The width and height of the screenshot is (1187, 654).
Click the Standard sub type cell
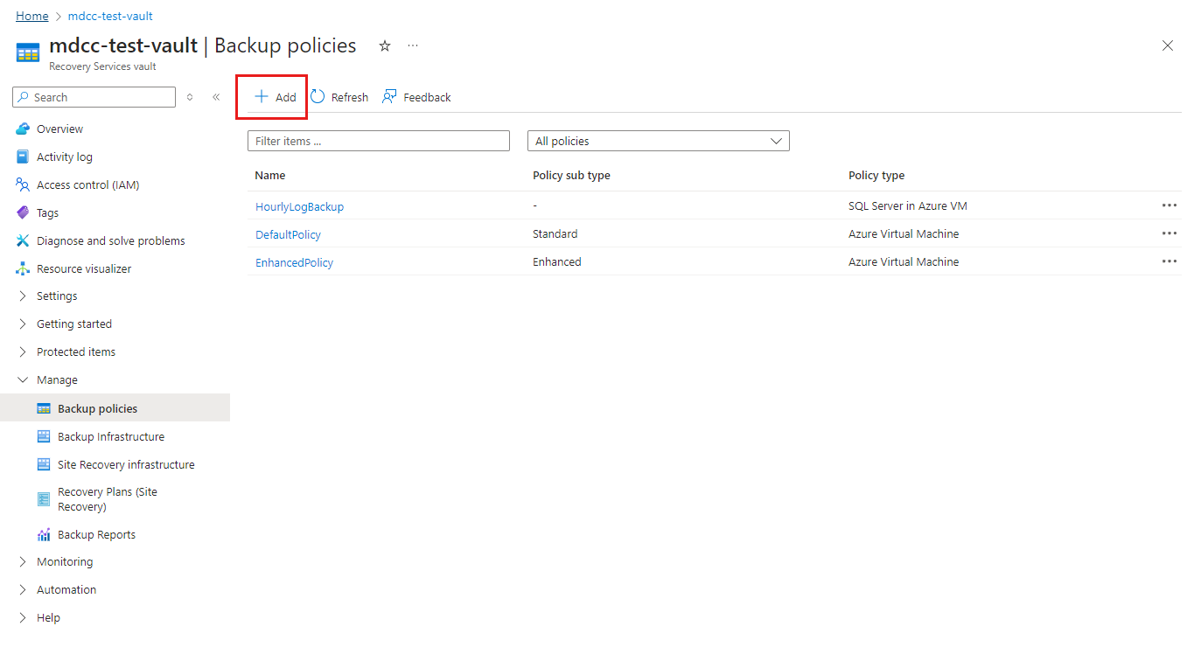click(555, 234)
